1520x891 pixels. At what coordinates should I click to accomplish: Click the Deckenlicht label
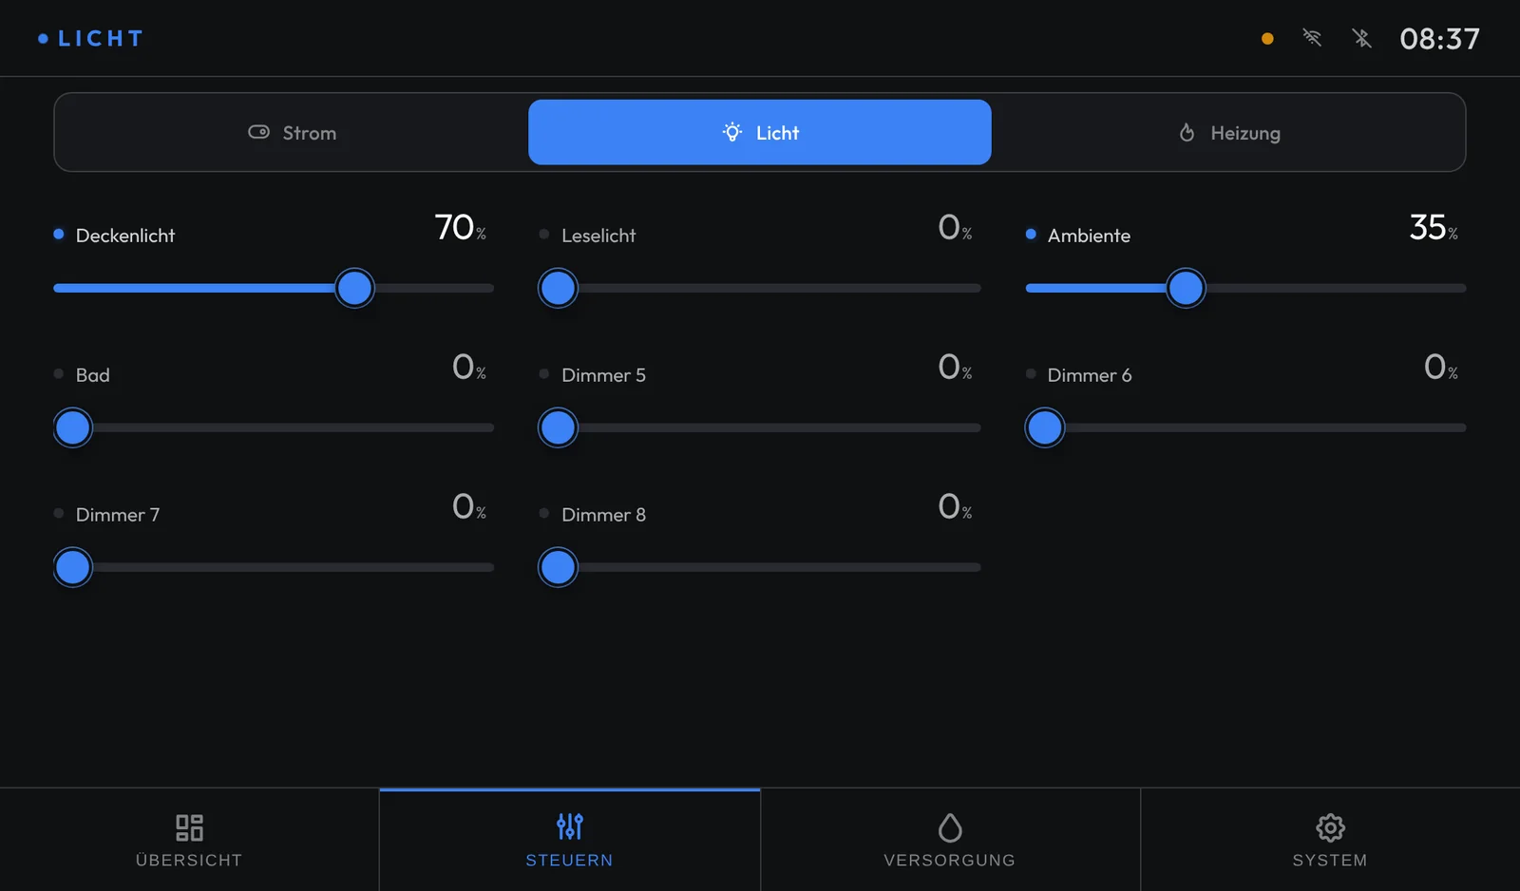(125, 236)
